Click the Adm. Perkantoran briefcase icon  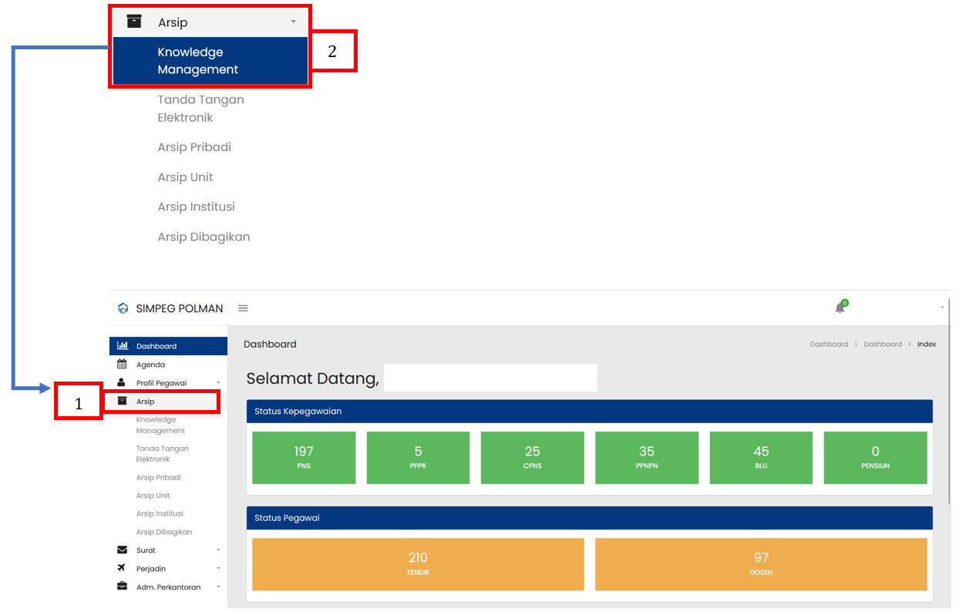coord(122,587)
